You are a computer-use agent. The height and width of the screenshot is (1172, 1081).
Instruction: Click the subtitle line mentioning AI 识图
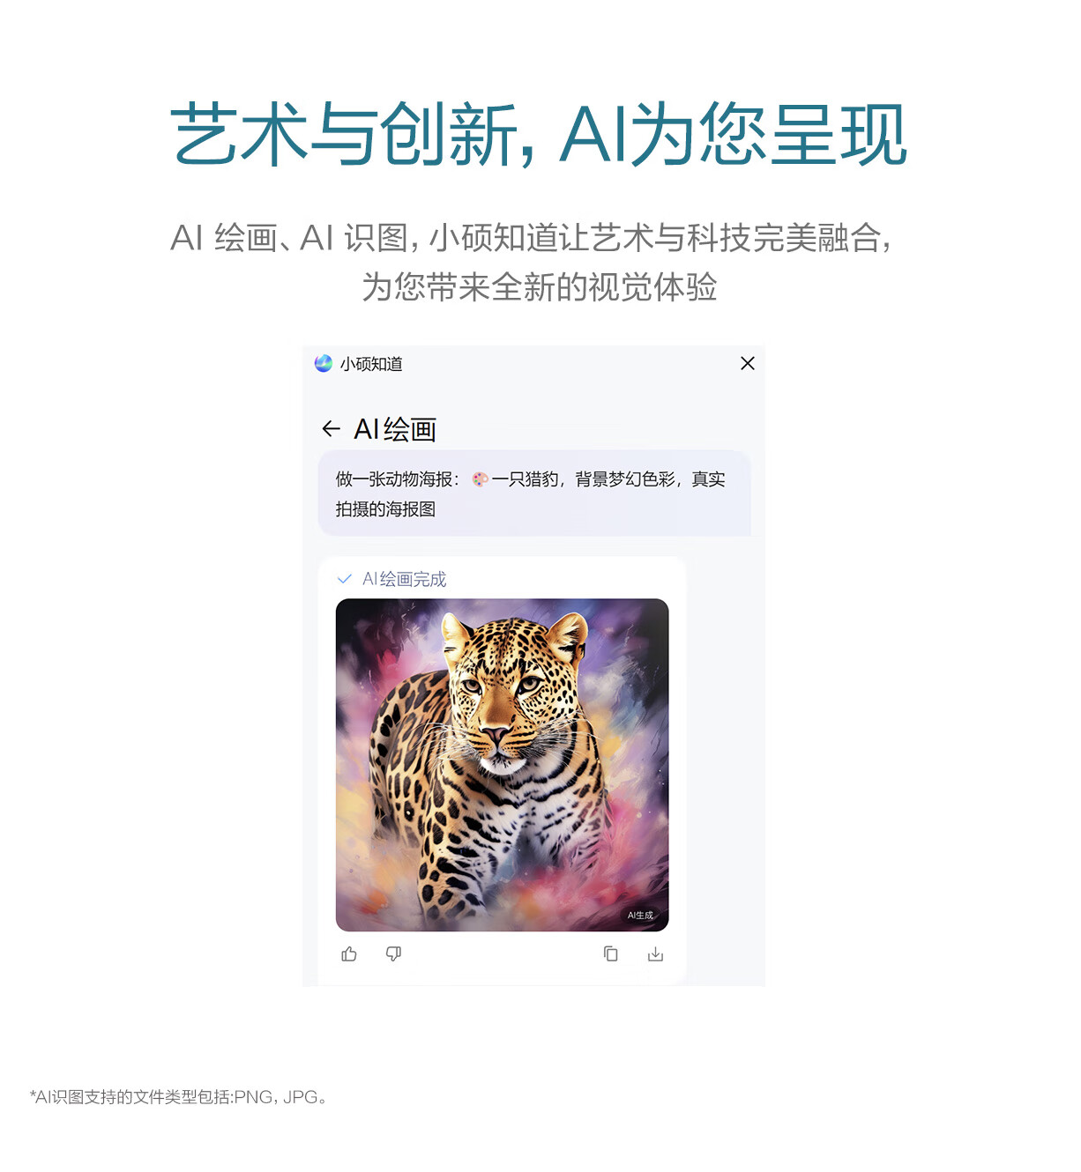coord(532,238)
